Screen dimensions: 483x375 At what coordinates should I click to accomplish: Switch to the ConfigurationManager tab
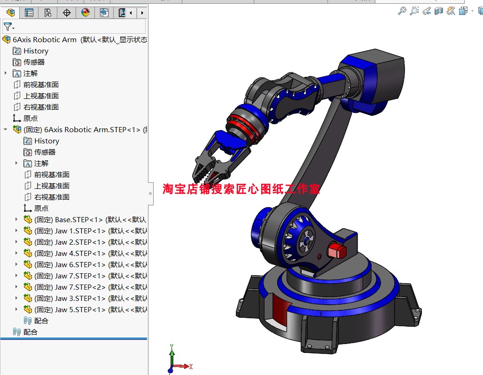coord(48,13)
